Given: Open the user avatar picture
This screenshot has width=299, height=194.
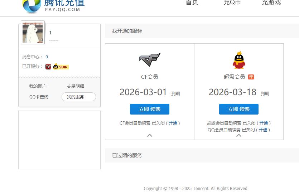Looking at the screenshot, I should 33,33.
